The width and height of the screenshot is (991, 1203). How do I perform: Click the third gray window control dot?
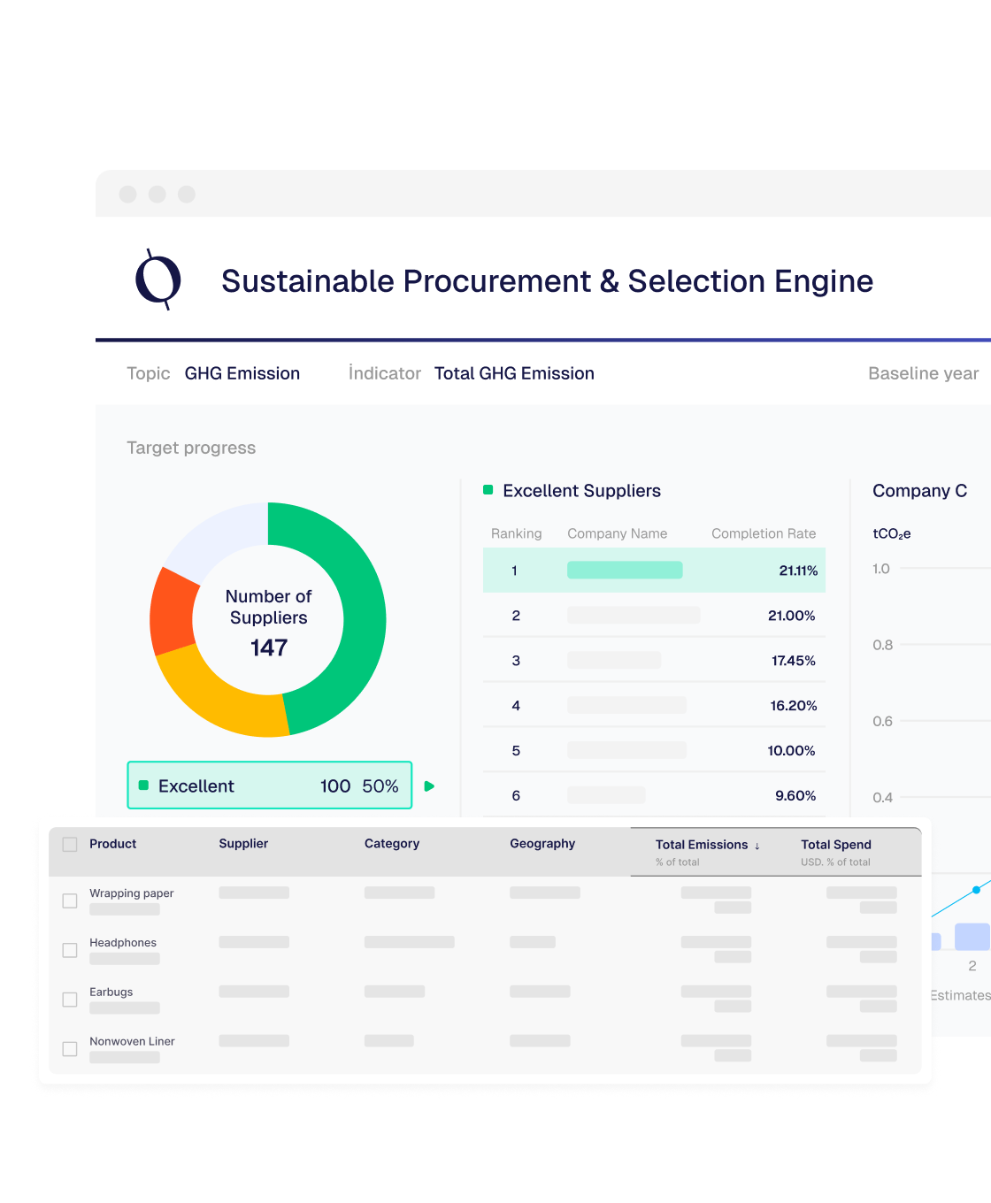187,195
